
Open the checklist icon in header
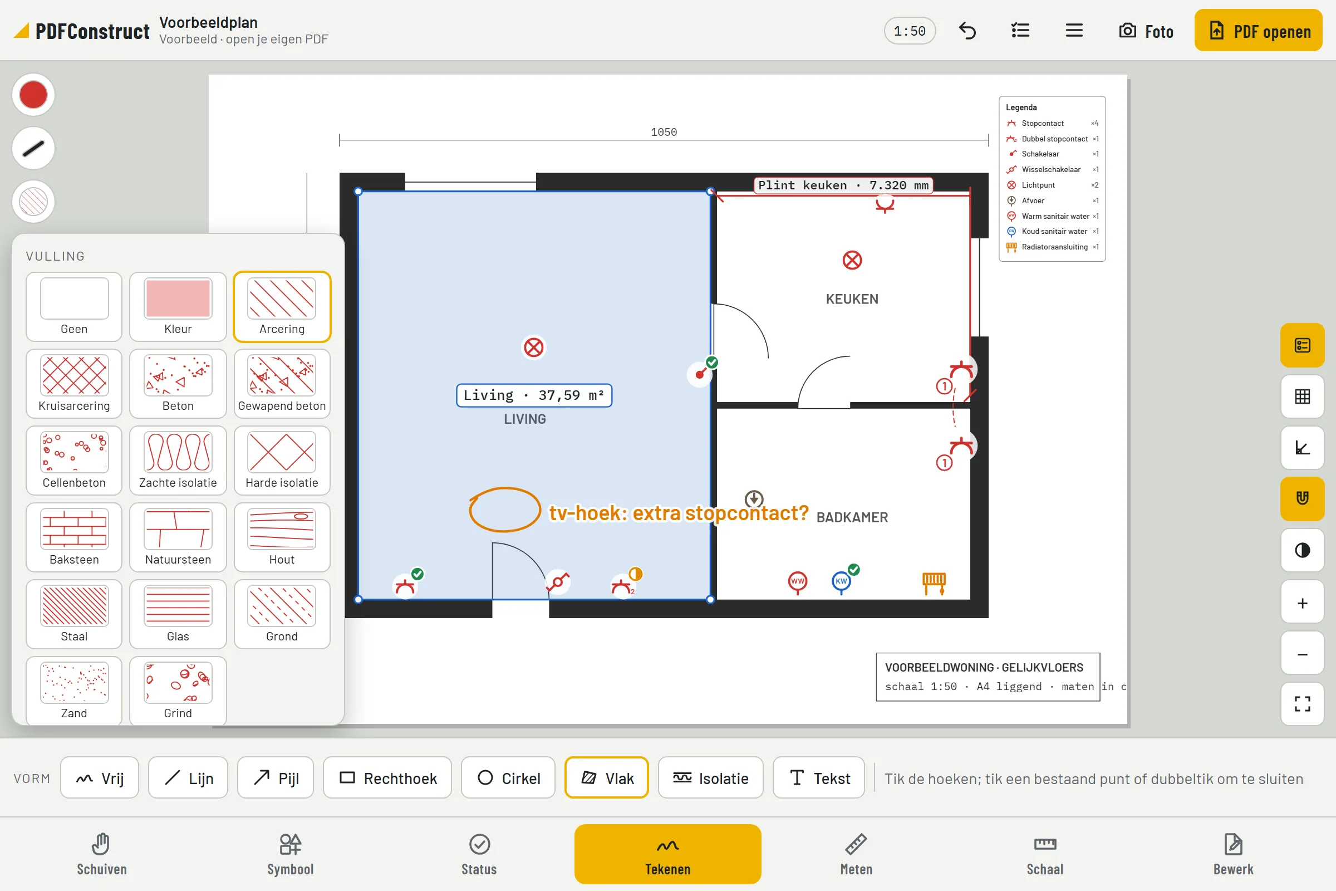coord(1020,31)
